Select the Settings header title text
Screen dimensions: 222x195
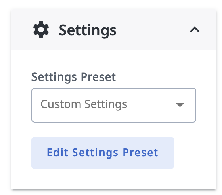click(x=88, y=30)
